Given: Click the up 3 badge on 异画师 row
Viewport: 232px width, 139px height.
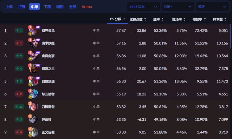Looking at the screenshot, I should pyautogui.click(x=19, y=119).
